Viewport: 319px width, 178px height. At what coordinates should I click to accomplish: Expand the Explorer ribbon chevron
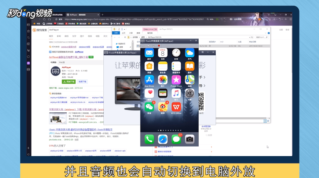click(x=266, y=33)
